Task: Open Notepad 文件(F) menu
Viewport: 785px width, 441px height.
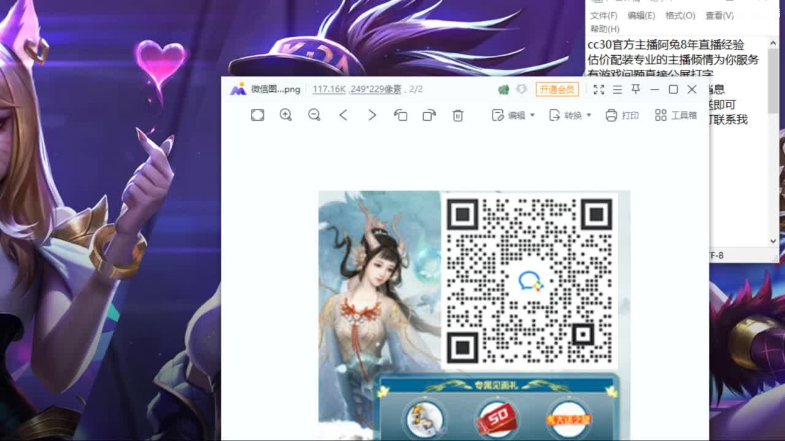Action: coord(603,15)
